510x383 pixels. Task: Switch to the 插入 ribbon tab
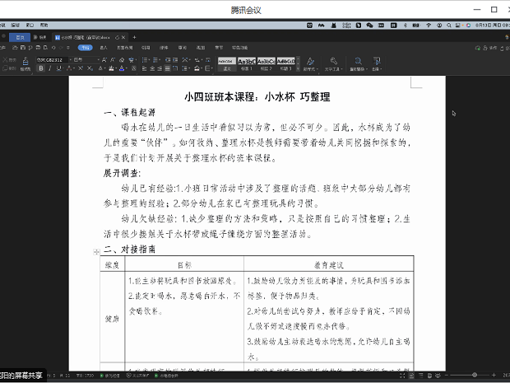pyautogui.click(x=104, y=48)
